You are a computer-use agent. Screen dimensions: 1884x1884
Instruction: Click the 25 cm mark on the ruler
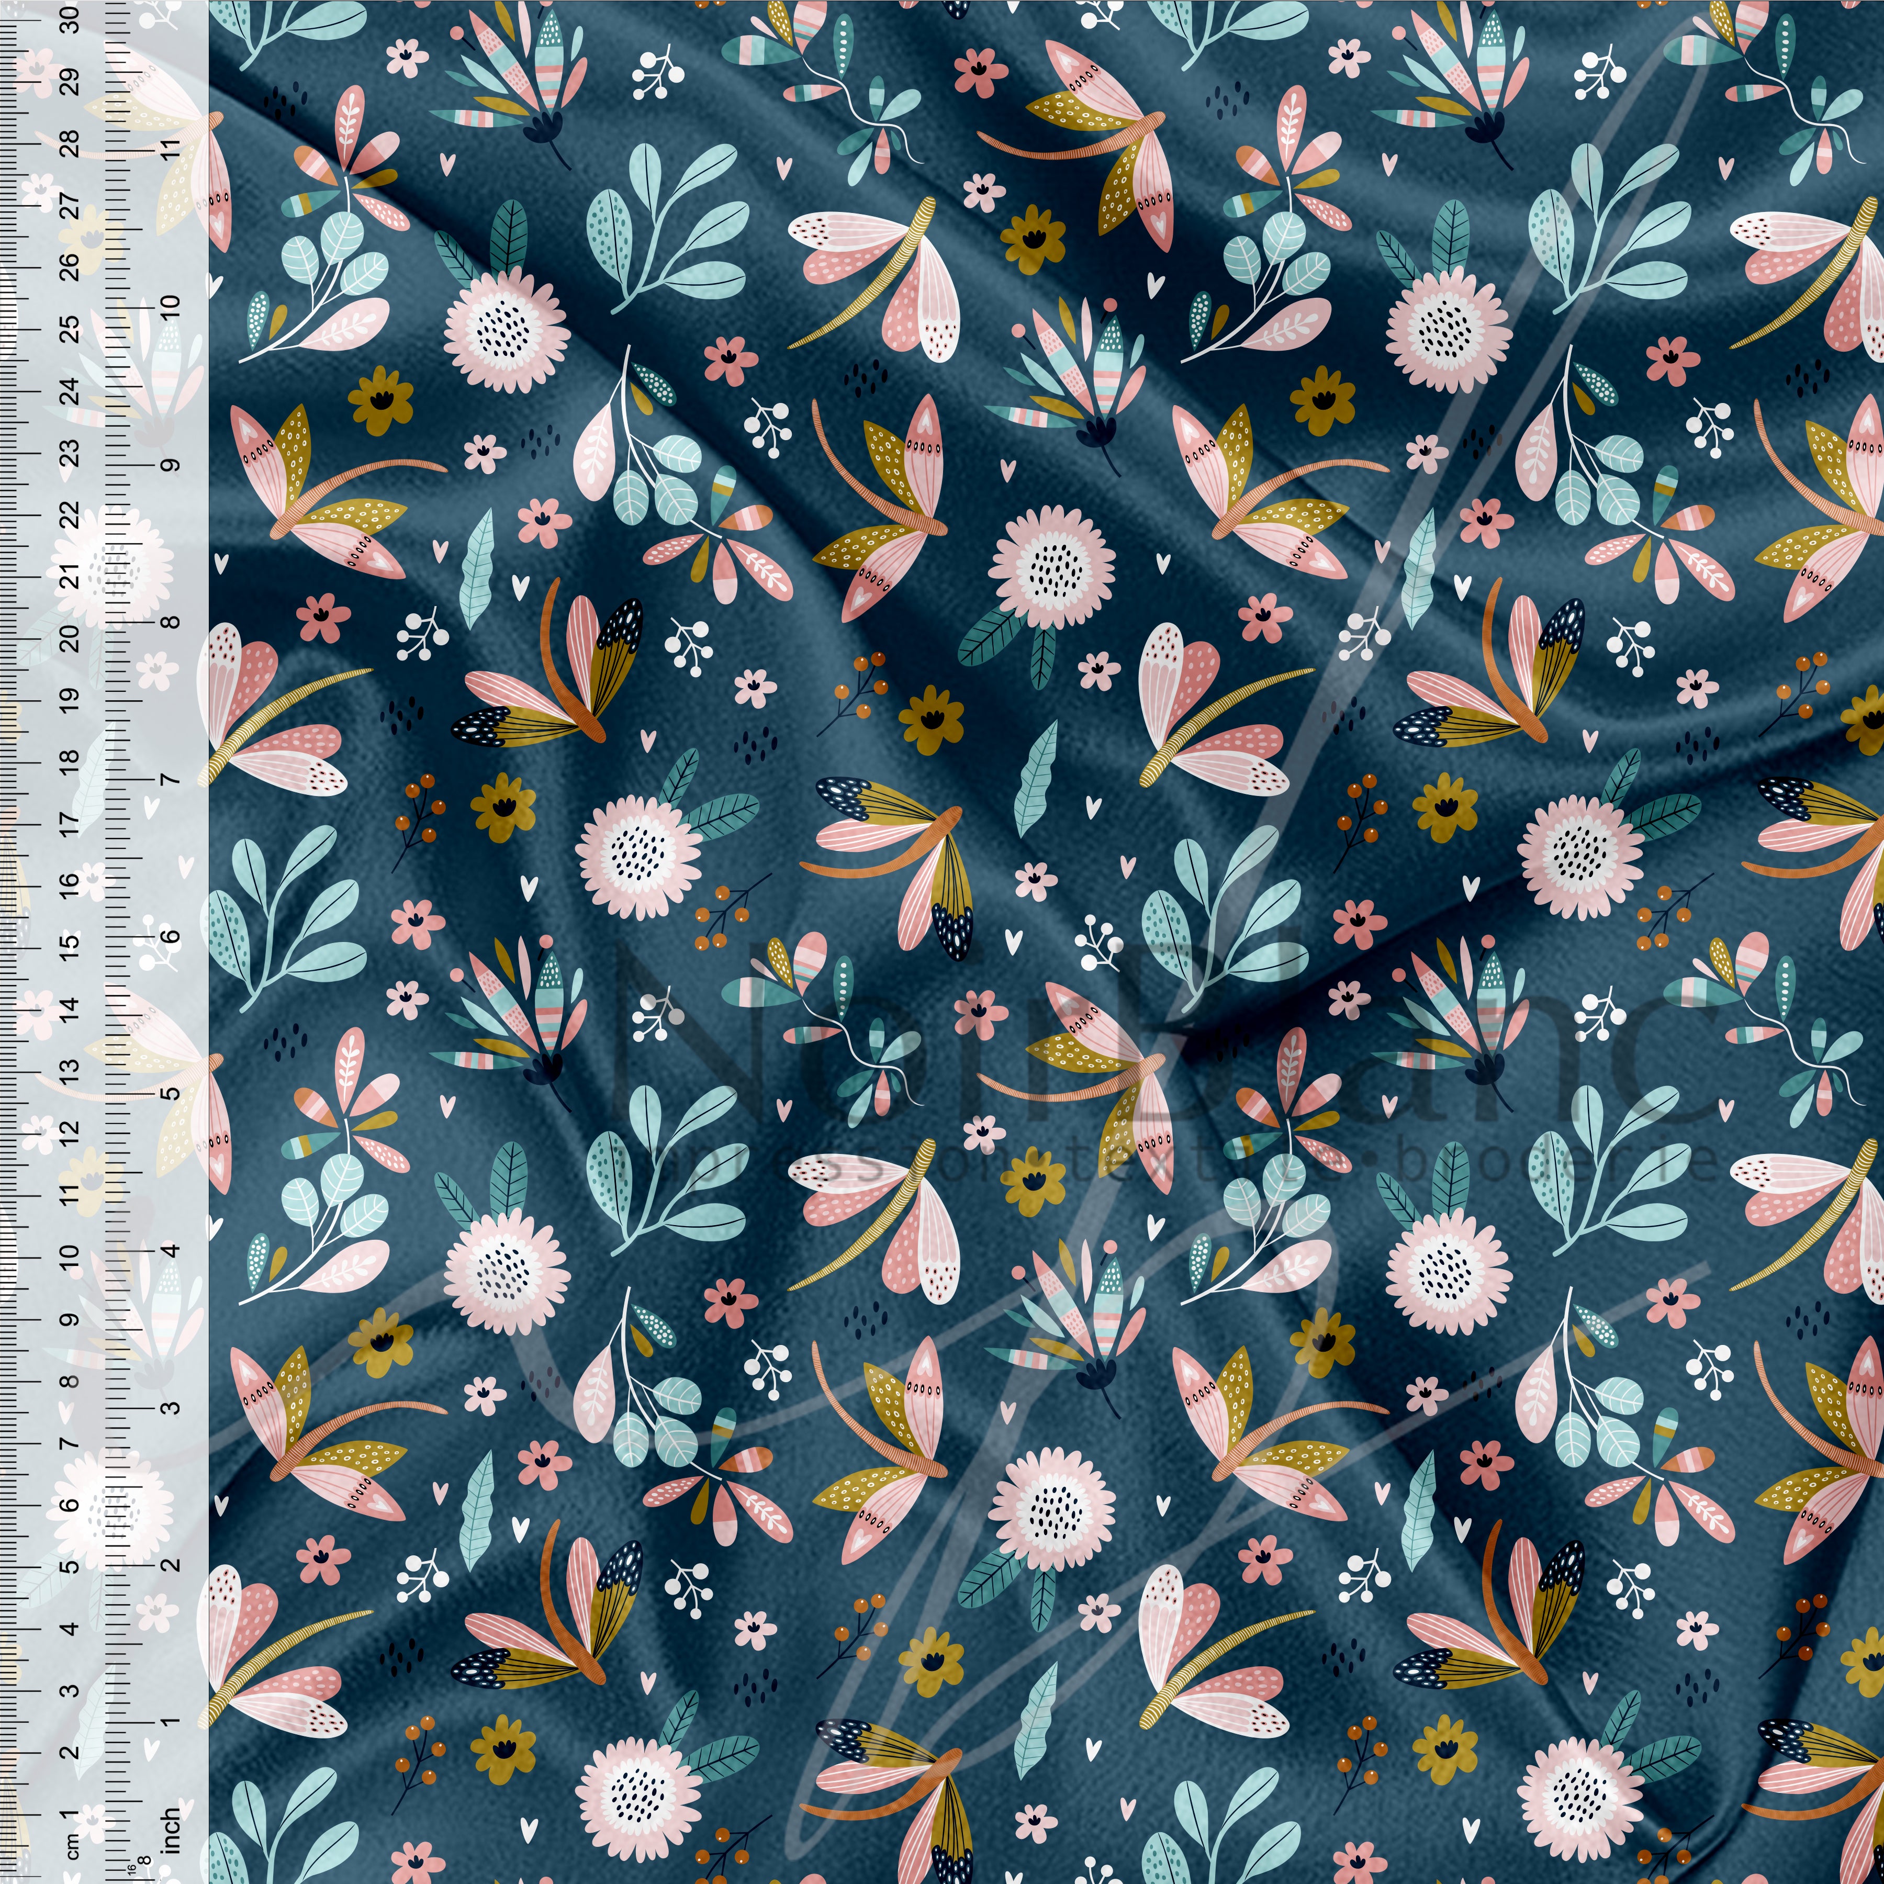(x=69, y=330)
